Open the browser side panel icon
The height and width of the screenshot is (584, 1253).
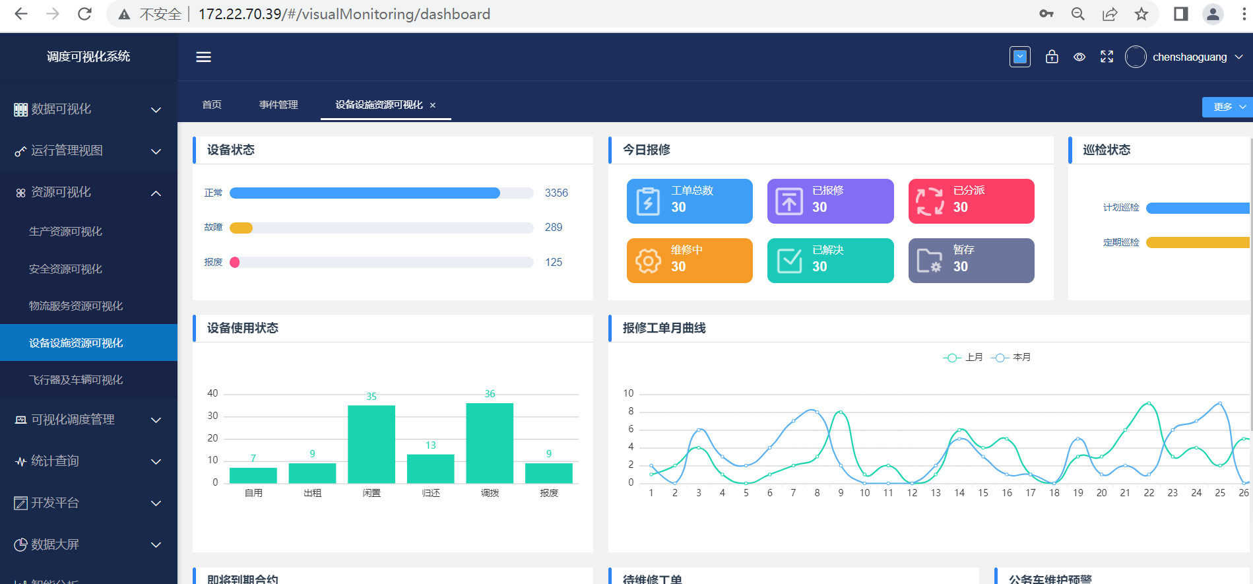click(x=1181, y=14)
